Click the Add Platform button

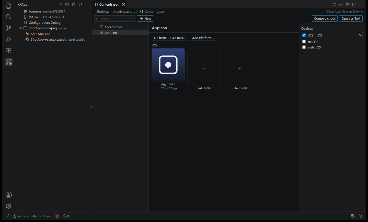click(203, 38)
